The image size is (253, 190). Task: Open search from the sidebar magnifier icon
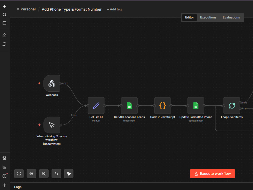click(5, 15)
